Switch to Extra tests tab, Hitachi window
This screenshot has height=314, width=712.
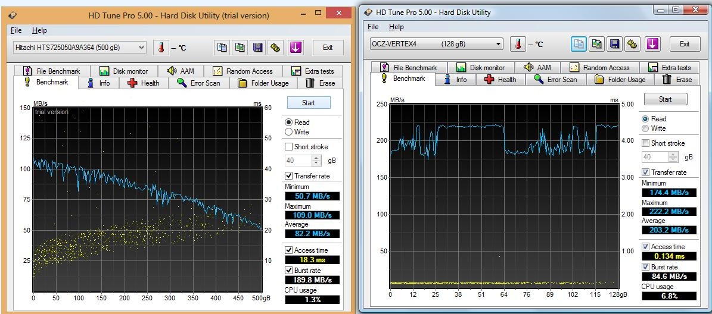[x=312, y=71]
